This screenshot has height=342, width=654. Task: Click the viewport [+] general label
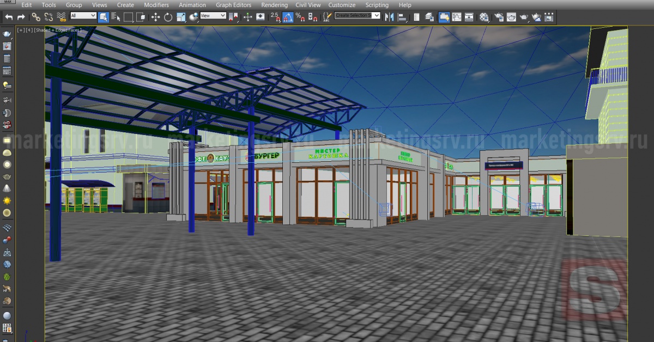pos(21,30)
